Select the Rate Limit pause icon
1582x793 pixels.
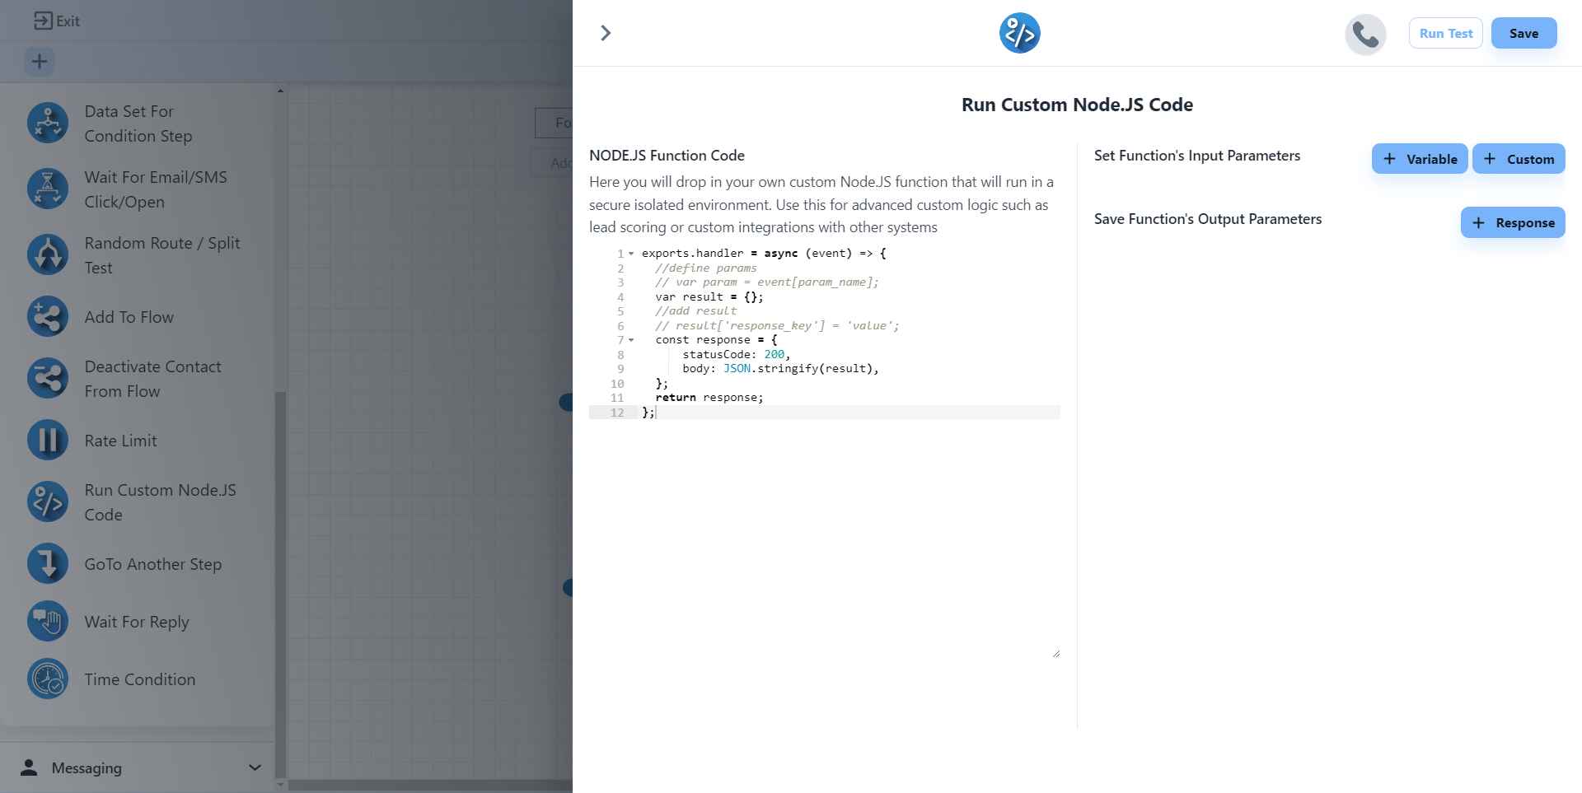point(48,441)
